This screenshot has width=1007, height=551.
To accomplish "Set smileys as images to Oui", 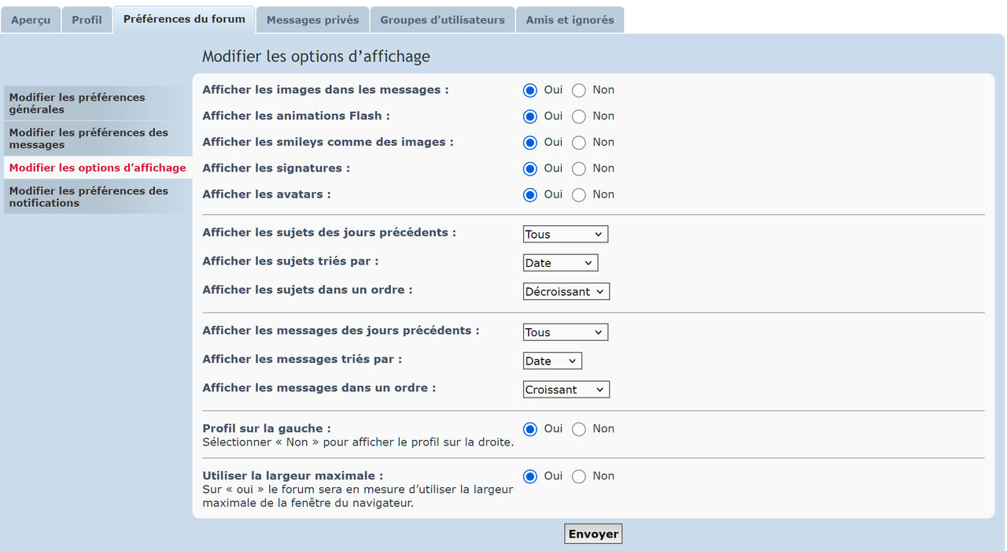I will pos(530,142).
